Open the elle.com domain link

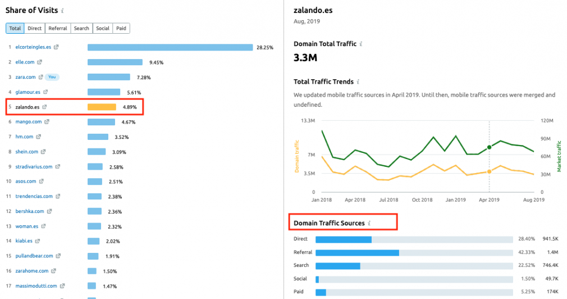(25, 62)
